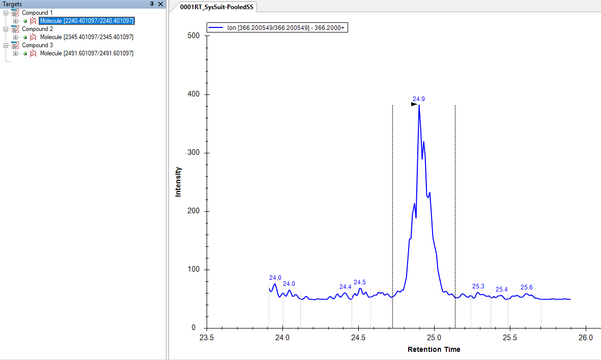
Task: Expand Molecule 2240.401097 under Compound 1
Action: [15, 21]
